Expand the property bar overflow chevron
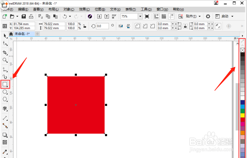This screenshot has width=247, height=158. (242, 26)
